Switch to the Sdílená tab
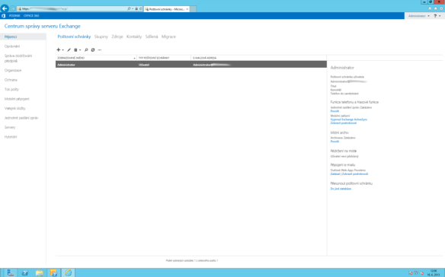445x277 pixels. point(152,37)
